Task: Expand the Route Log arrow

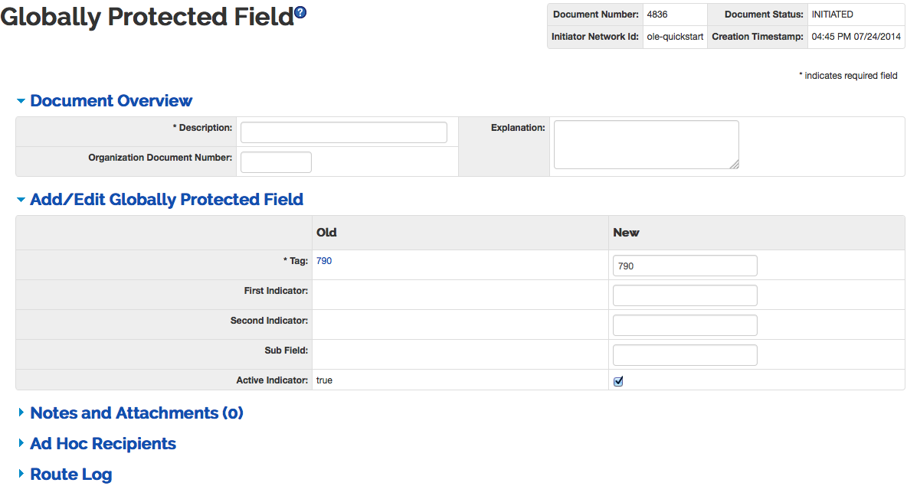Action: (x=21, y=475)
